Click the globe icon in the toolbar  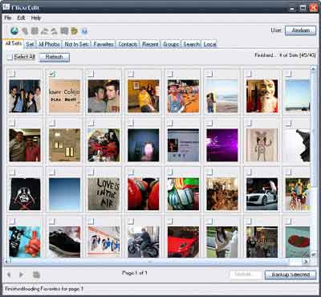(x=14, y=31)
